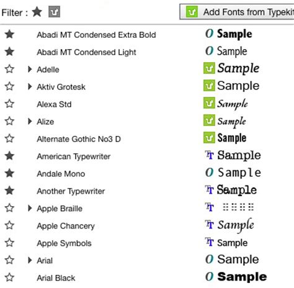Filter fonts by favorites star
This screenshot has height=288, width=294.
(x=37, y=12)
